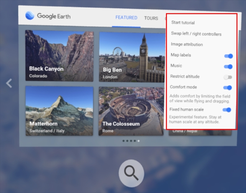Enable the Restrict altitude switch
The image size is (246, 193).
pos(228,77)
